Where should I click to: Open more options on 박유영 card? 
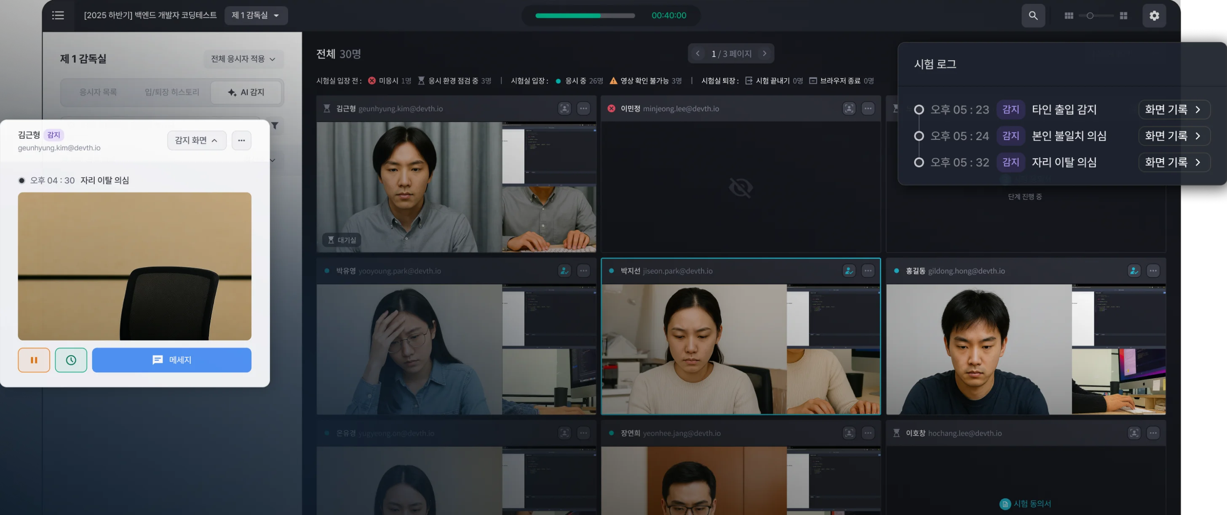(x=583, y=271)
